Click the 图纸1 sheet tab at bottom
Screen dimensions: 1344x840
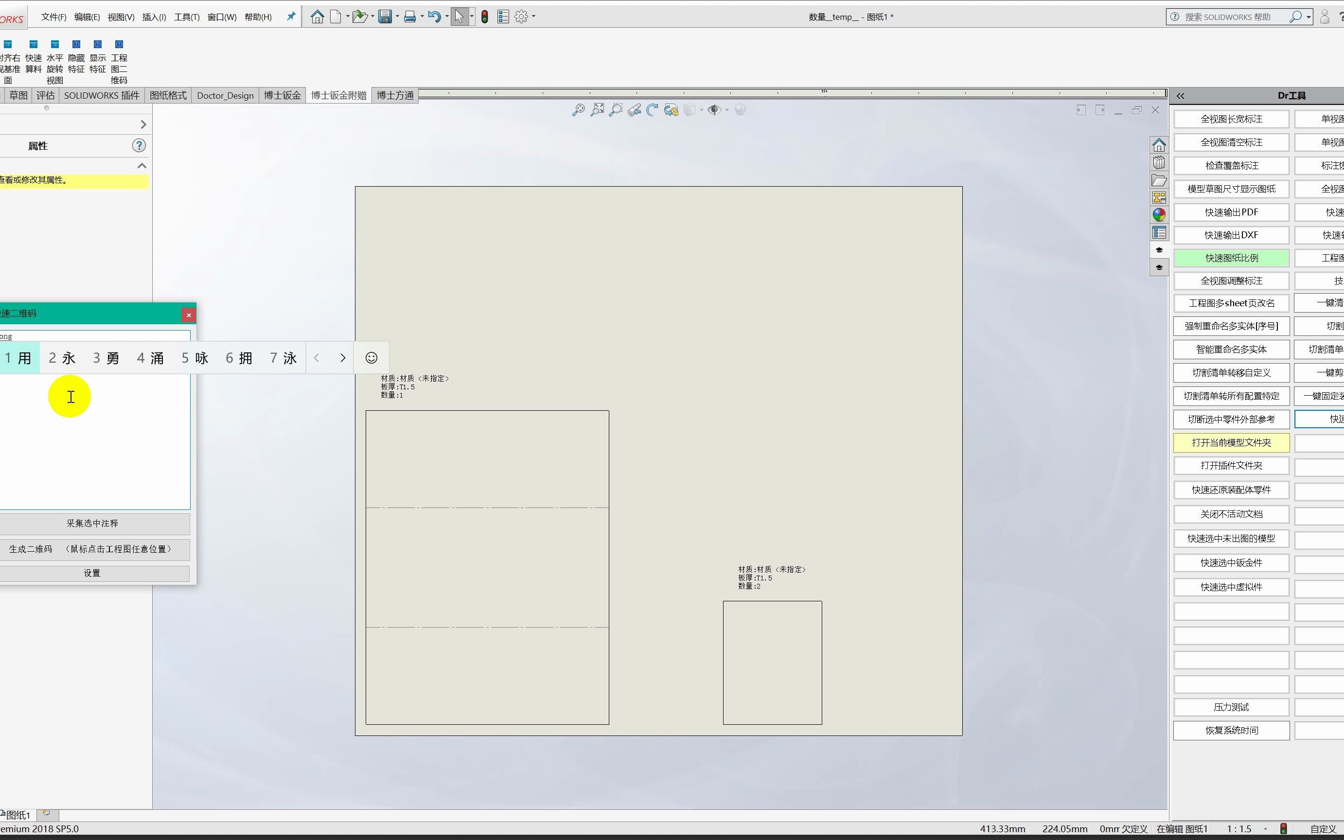18,815
